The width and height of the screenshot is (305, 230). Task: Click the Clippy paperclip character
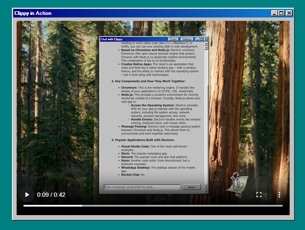(235, 182)
